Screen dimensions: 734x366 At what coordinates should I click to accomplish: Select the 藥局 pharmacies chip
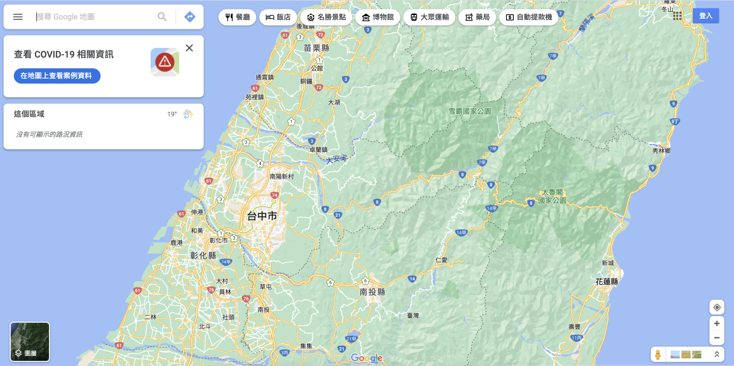point(477,17)
